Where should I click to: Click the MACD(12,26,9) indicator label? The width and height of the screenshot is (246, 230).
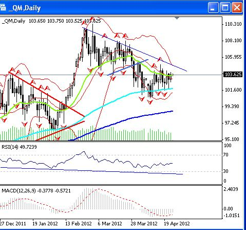tap(36, 191)
